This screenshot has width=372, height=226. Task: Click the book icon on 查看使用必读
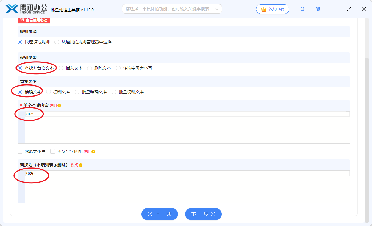(x=21, y=20)
